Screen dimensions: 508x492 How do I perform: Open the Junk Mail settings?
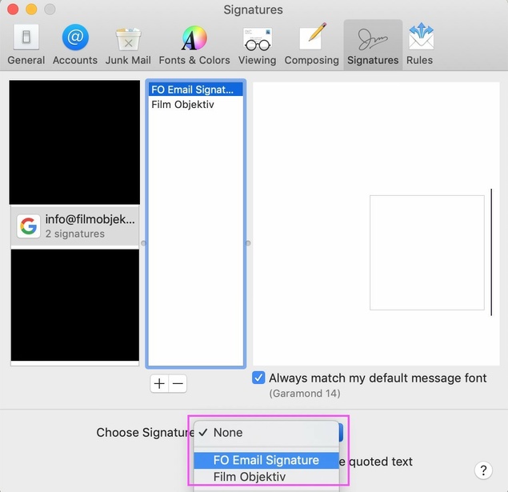[127, 45]
